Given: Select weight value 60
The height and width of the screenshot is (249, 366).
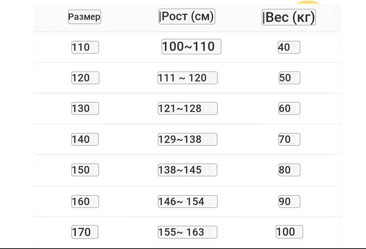Looking at the screenshot, I should tap(289, 109).
